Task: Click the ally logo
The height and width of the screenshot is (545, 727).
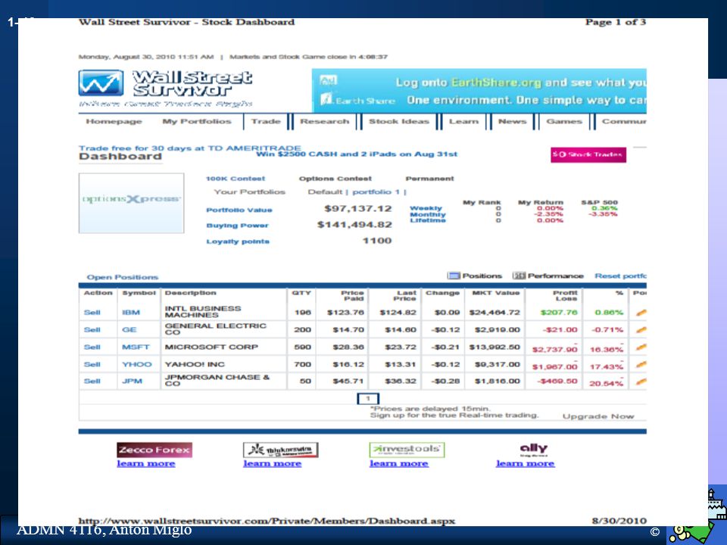Action: tap(534, 450)
